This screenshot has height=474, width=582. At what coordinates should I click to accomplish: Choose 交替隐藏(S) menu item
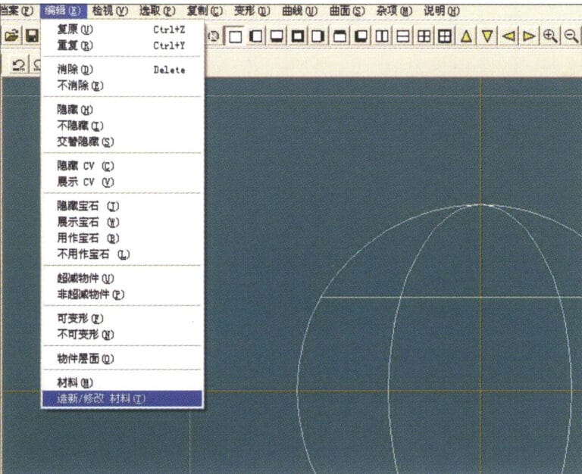pos(122,142)
